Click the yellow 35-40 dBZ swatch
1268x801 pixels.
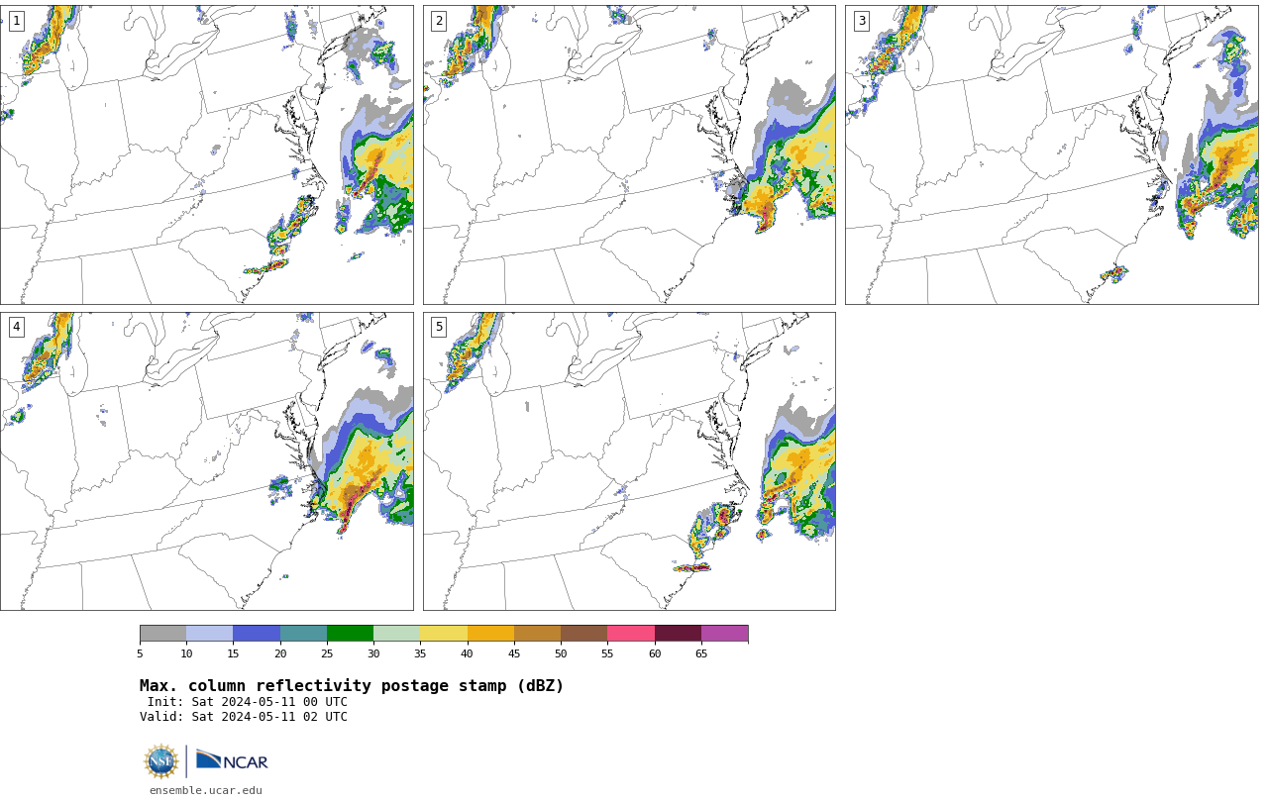point(444,634)
